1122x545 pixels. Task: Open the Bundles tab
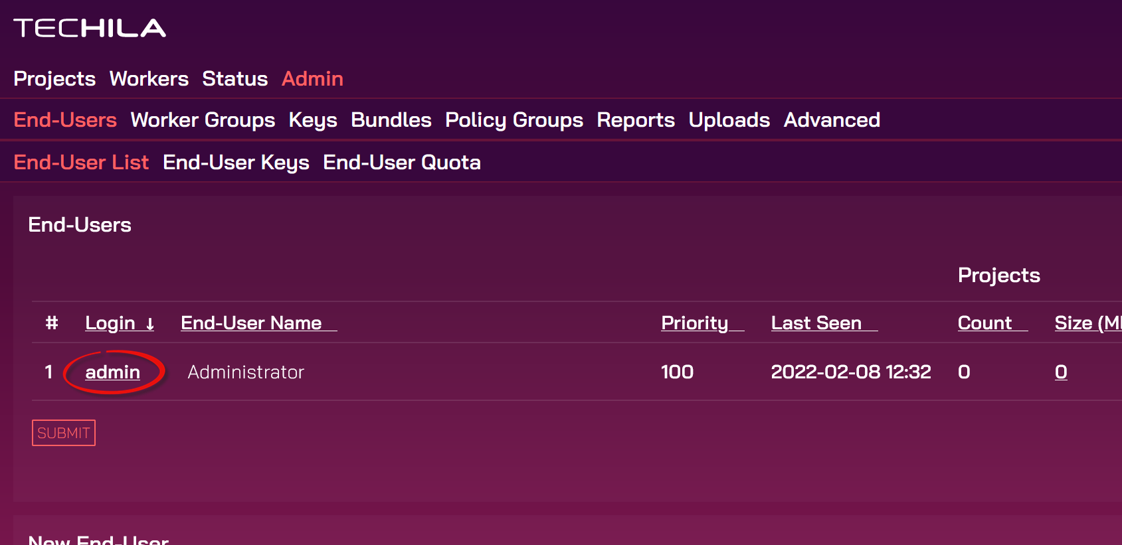[391, 120]
